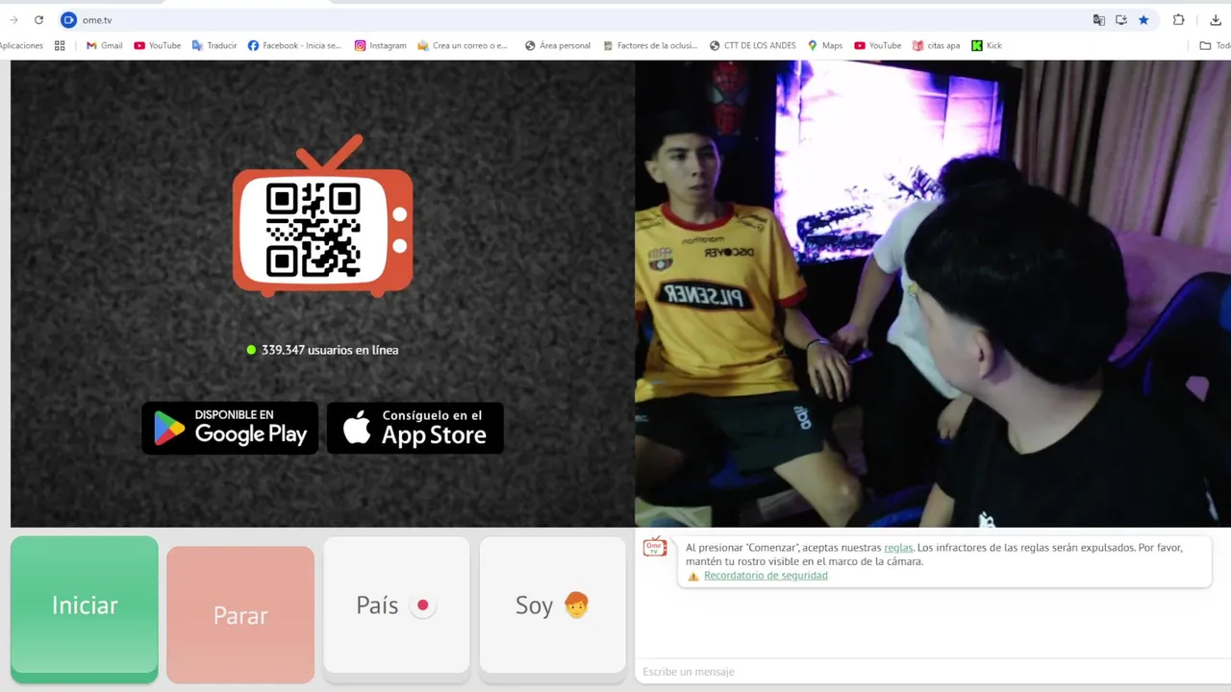1231x692 pixels.
Task: Click the browser reload icon
Action: click(x=38, y=19)
